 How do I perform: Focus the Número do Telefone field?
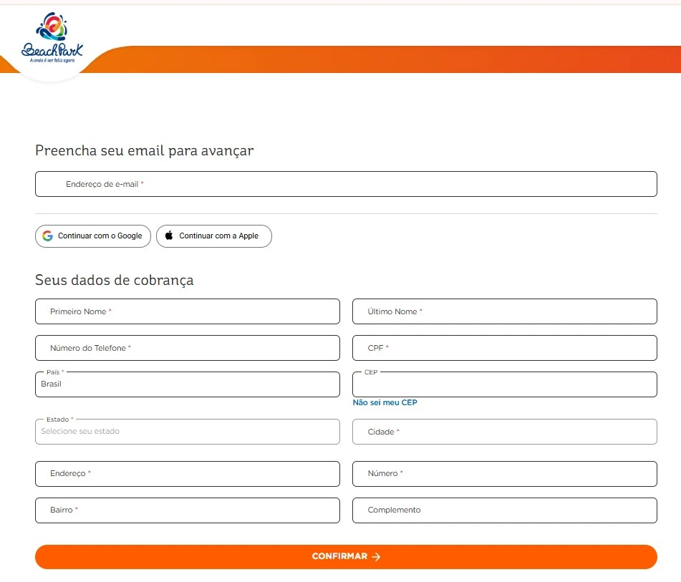[187, 348]
